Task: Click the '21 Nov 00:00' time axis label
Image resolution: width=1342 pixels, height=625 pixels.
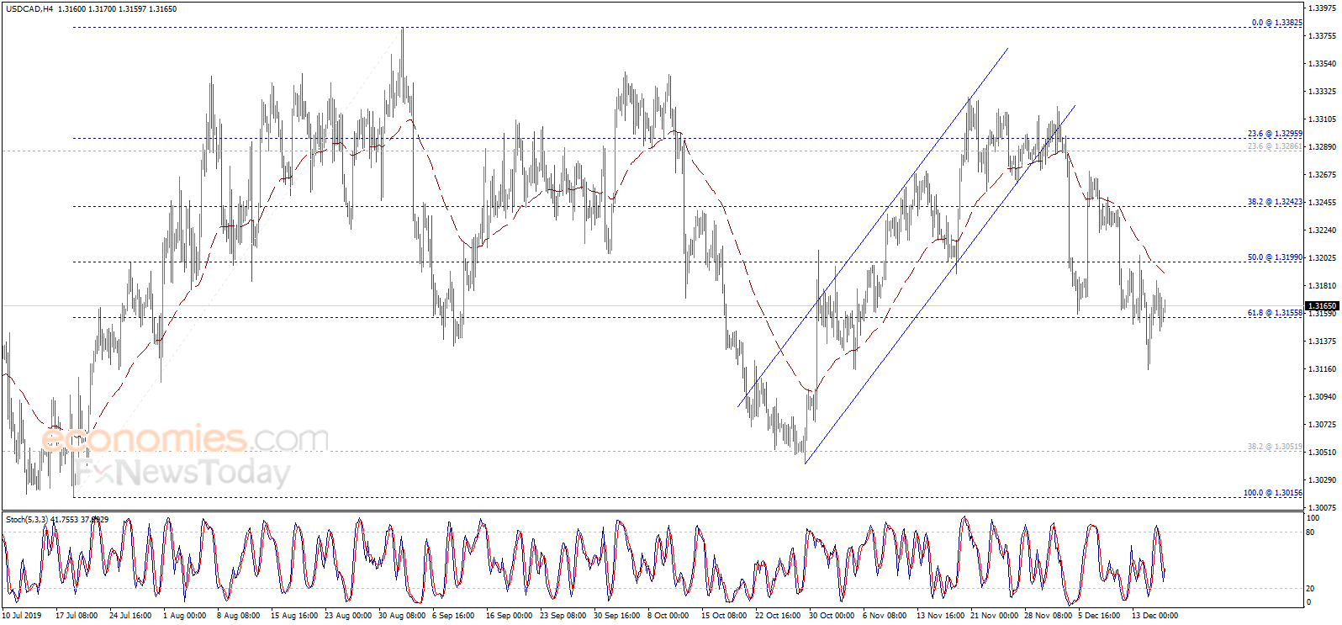Action: tap(994, 616)
